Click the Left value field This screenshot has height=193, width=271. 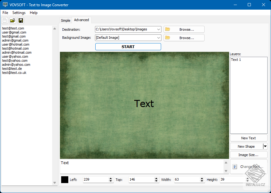click(96, 180)
